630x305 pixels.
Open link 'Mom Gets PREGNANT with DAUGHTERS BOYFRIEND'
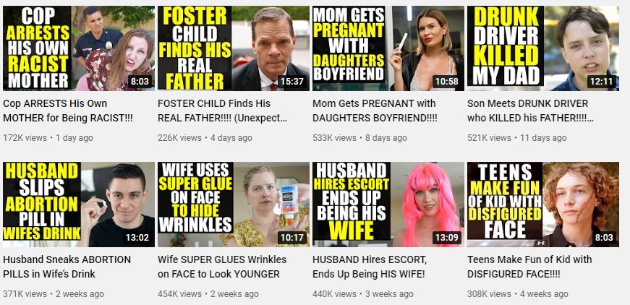(x=375, y=111)
